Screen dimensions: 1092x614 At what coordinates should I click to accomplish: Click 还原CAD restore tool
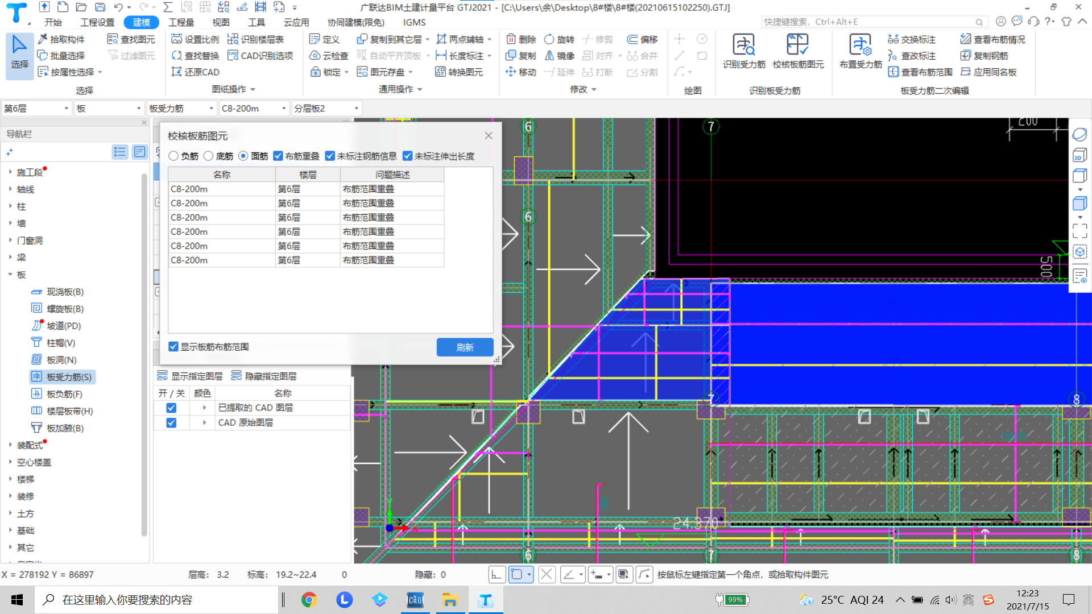pos(195,72)
